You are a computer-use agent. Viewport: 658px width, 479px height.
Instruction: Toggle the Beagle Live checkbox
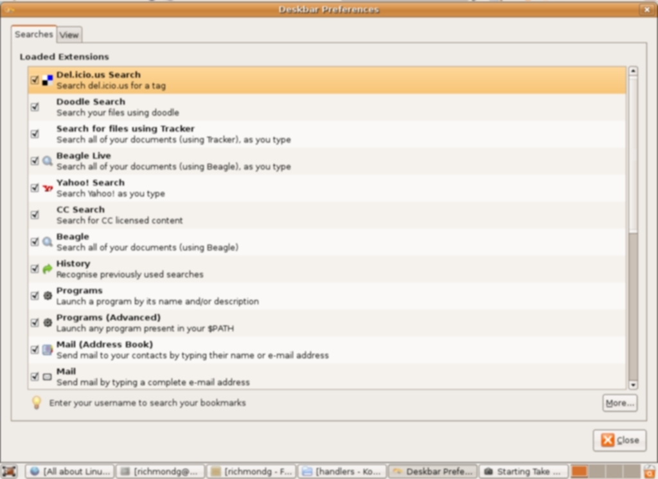pos(35,161)
